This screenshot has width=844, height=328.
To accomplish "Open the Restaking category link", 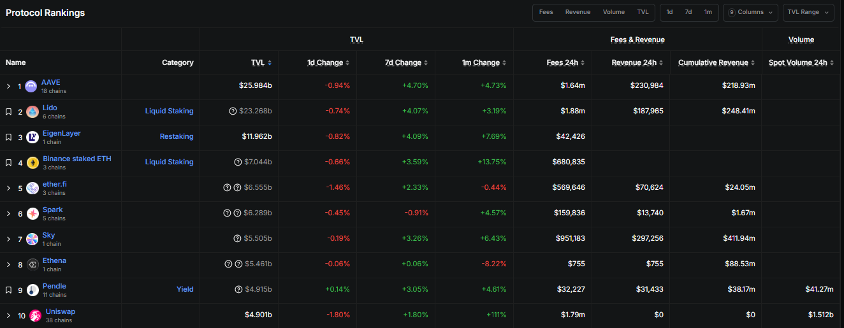I will [x=177, y=136].
